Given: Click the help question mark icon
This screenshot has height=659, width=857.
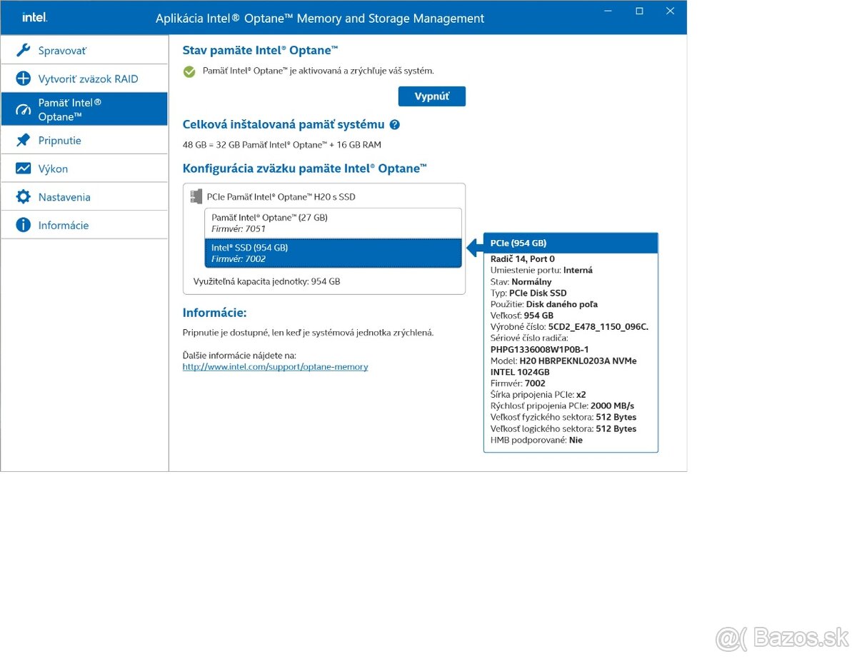Looking at the screenshot, I should pos(395,124).
